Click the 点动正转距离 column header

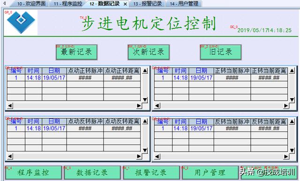coord(122,71)
